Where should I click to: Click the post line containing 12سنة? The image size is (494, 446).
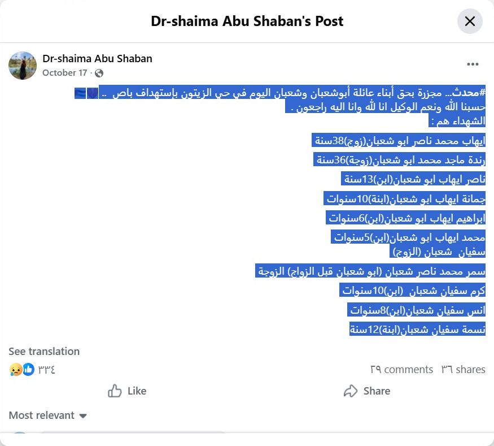pos(417,329)
